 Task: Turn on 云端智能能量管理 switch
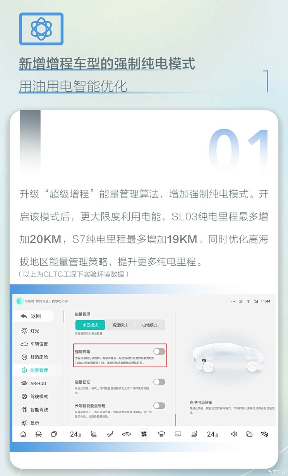(159, 406)
